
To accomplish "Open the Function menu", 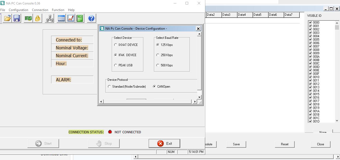I will coord(58,10).
